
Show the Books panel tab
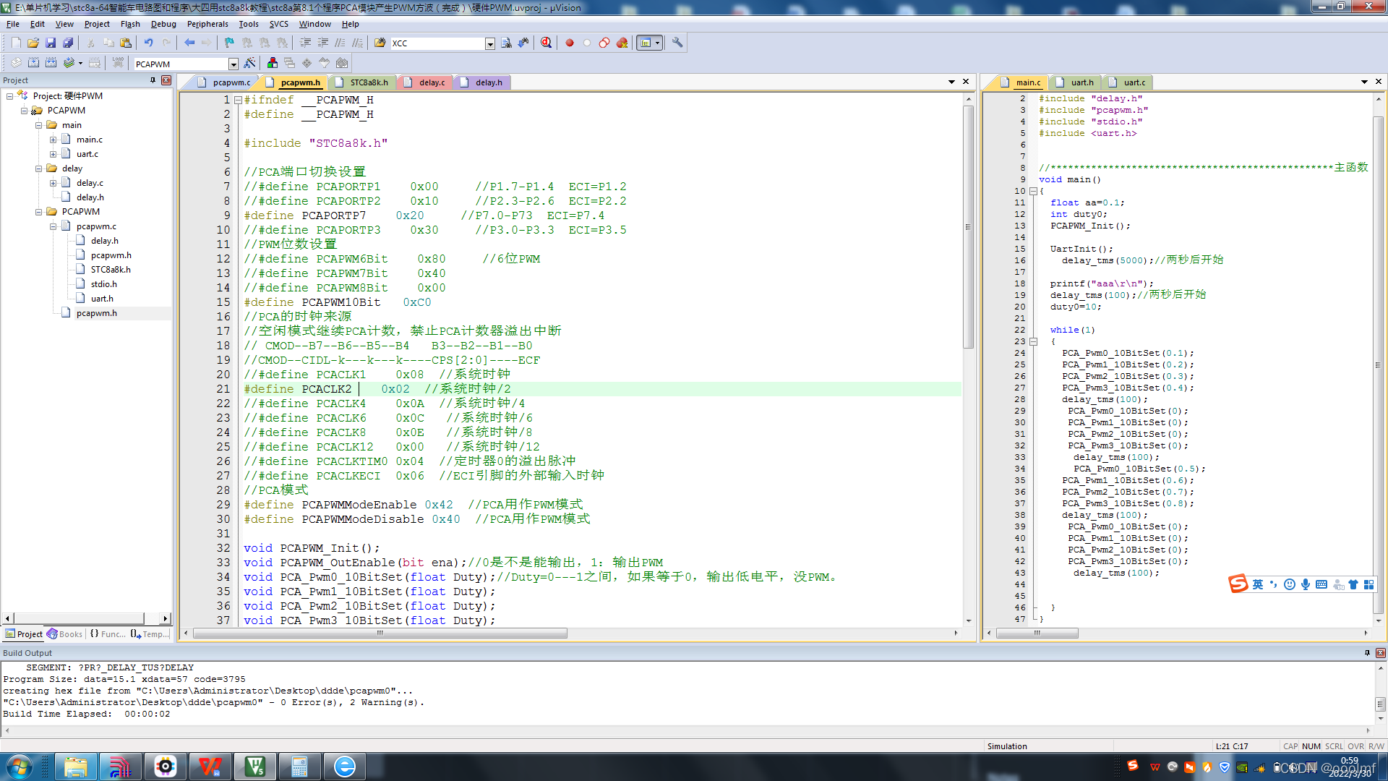[65, 634]
